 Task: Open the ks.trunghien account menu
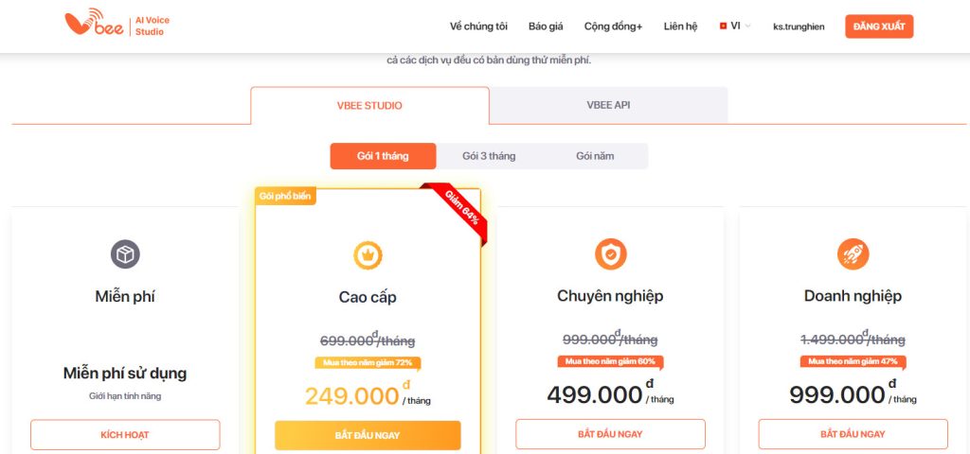tap(799, 26)
